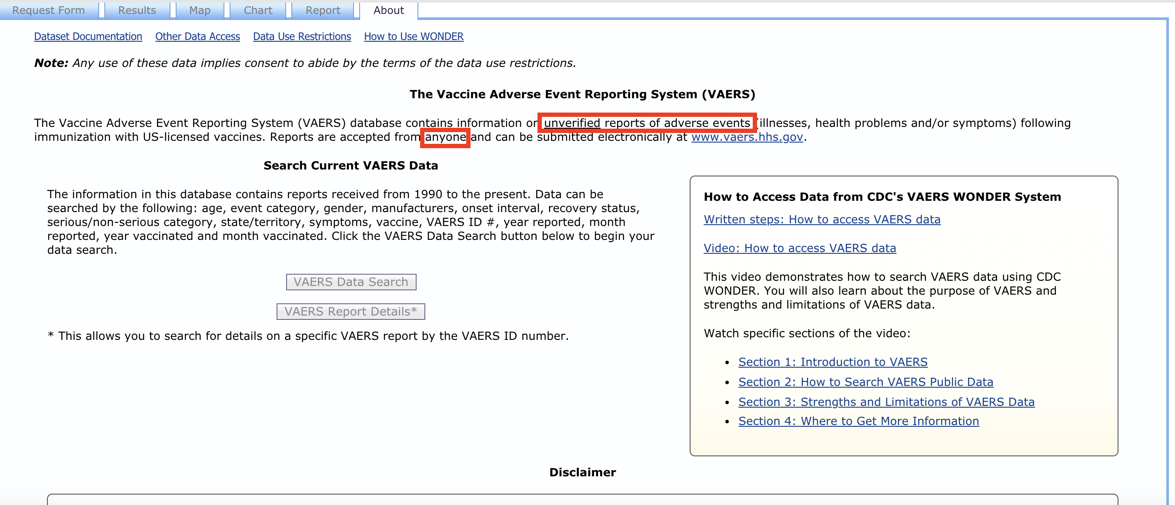Switch to the Chart tab

[x=258, y=10]
